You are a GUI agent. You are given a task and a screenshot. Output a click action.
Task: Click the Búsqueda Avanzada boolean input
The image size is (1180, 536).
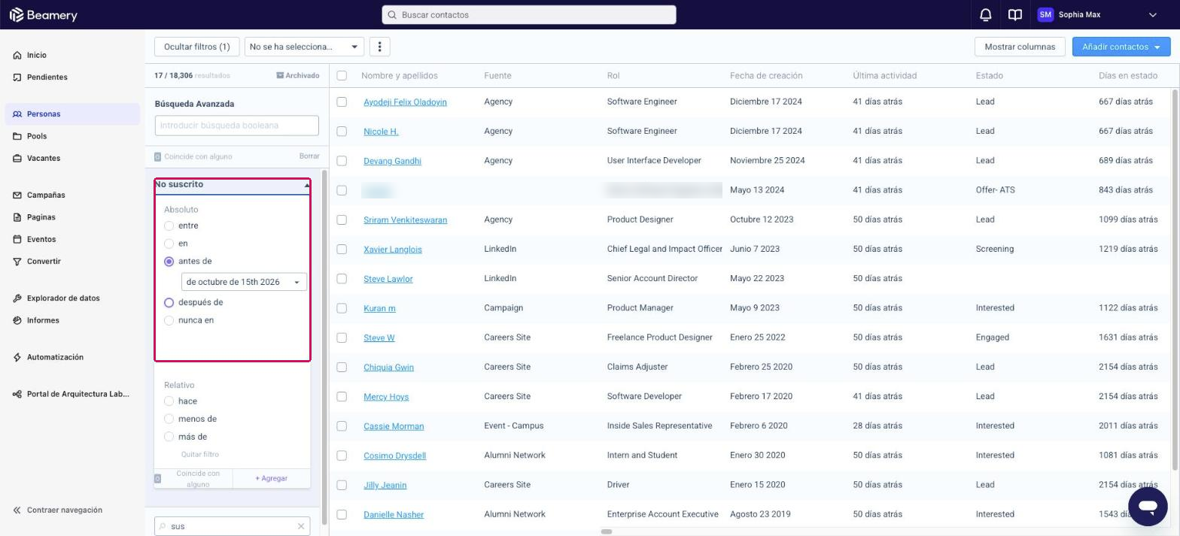click(x=237, y=126)
